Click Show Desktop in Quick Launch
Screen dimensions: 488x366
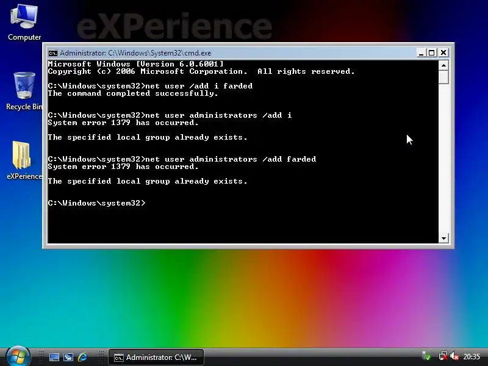click(x=54, y=357)
